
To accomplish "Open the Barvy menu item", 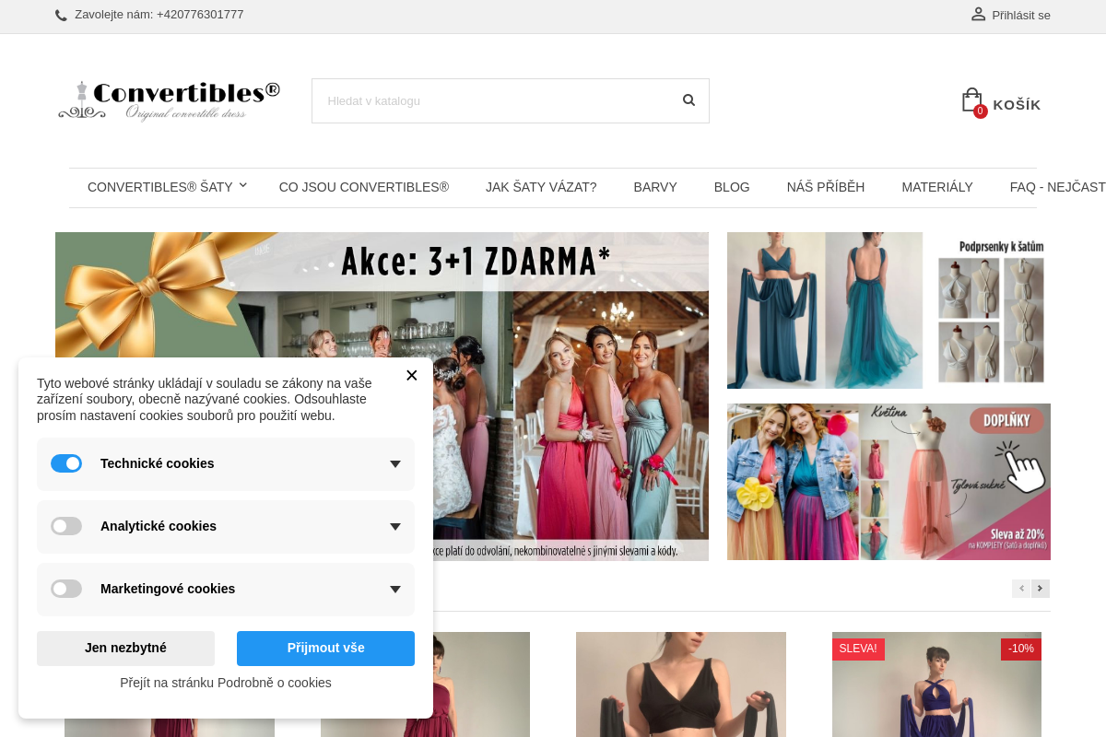I will tap(655, 187).
